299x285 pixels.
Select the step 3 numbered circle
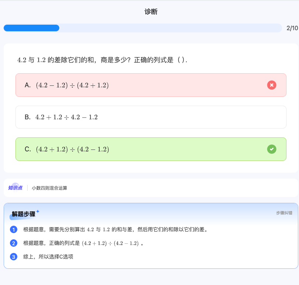point(14,257)
